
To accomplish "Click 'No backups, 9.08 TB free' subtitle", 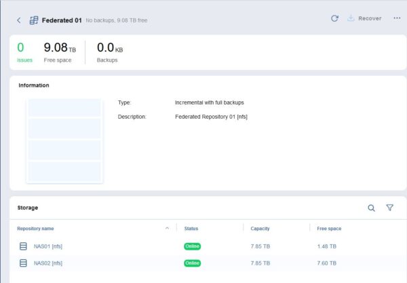I will pyautogui.click(x=117, y=20).
